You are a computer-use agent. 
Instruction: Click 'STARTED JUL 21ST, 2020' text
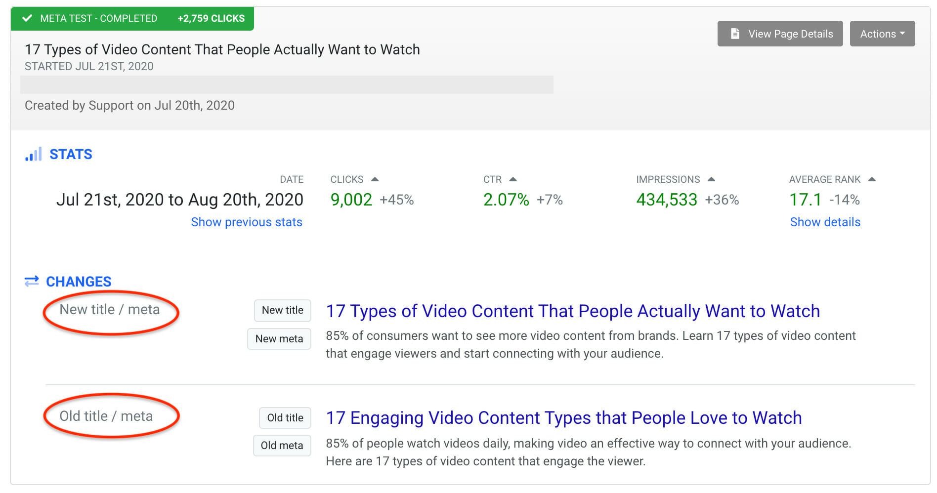click(89, 66)
